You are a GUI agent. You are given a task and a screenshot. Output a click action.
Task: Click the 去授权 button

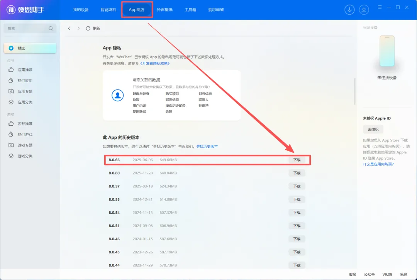point(373,129)
